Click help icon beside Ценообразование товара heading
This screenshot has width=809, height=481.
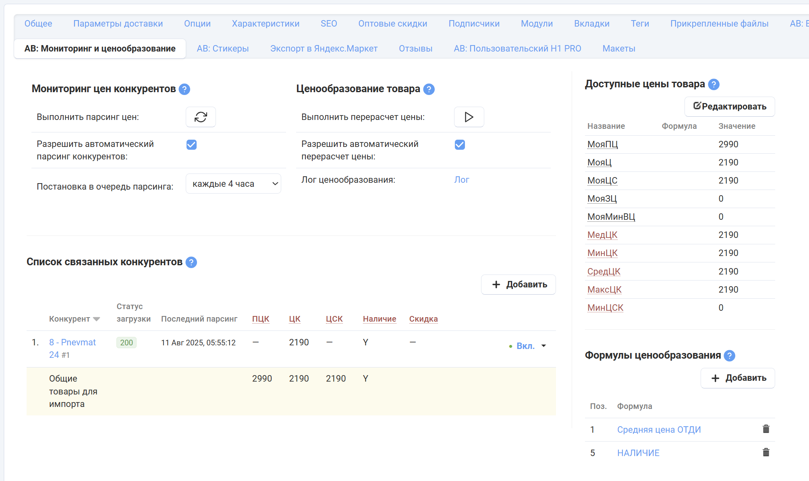[429, 89]
